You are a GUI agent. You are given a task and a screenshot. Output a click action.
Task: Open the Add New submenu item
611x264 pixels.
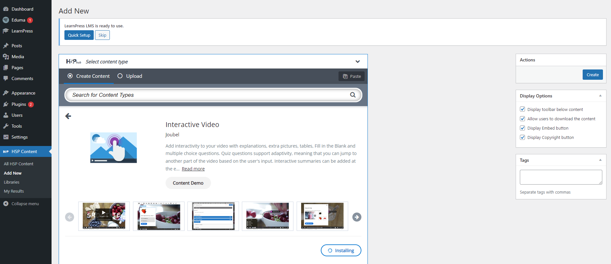pyautogui.click(x=13, y=173)
